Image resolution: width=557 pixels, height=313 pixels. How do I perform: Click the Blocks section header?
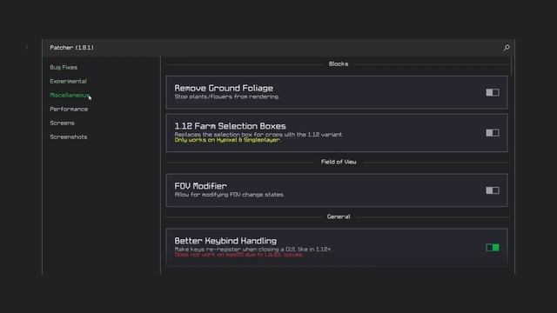pos(339,63)
